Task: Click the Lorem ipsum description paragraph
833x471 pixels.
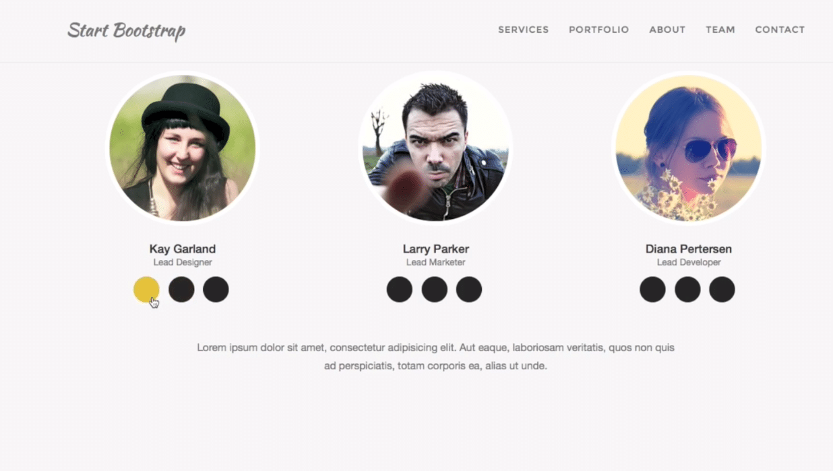Action: (435, 357)
